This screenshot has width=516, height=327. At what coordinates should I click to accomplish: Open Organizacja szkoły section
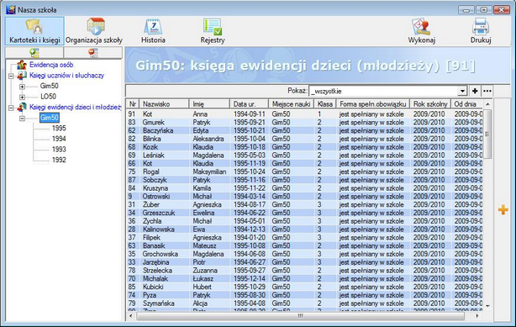pos(94,31)
